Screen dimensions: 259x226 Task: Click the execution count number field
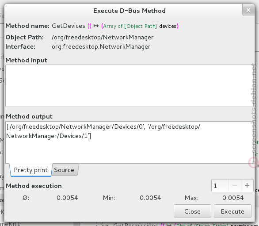click(x=220, y=185)
